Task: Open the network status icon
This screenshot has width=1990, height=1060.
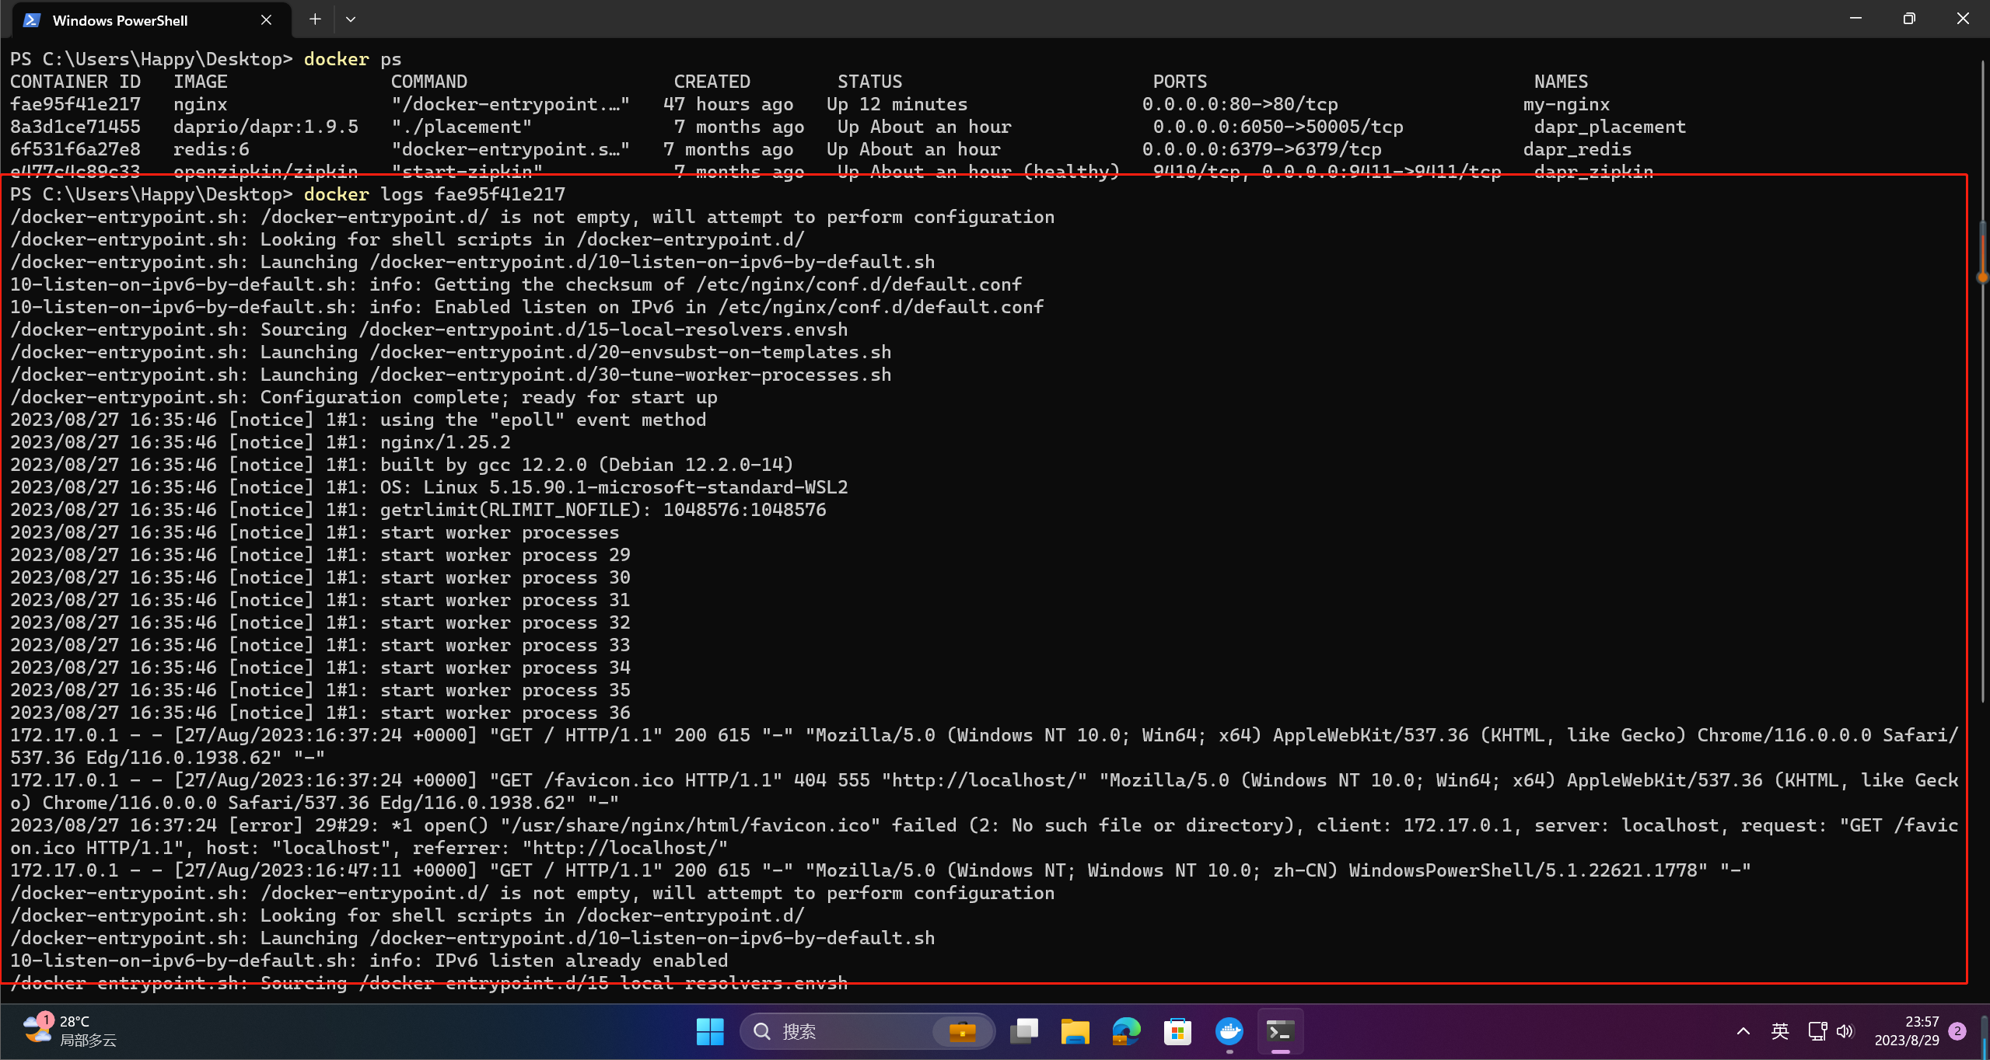Action: point(1817,1031)
